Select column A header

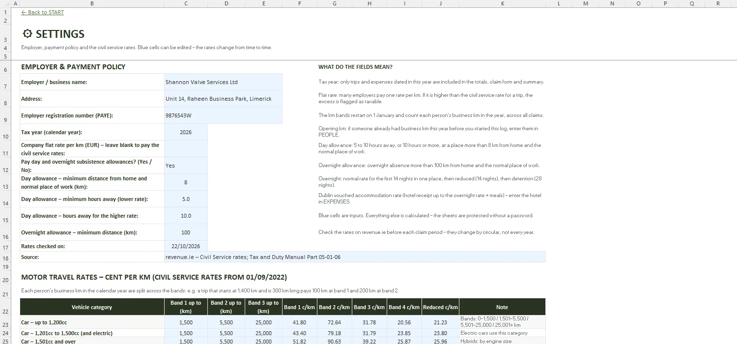tap(15, 3)
